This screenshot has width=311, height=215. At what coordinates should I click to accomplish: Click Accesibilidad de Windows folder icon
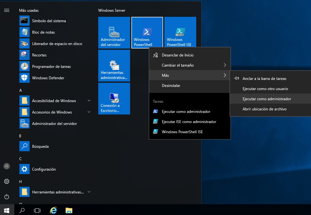[x=24, y=101]
